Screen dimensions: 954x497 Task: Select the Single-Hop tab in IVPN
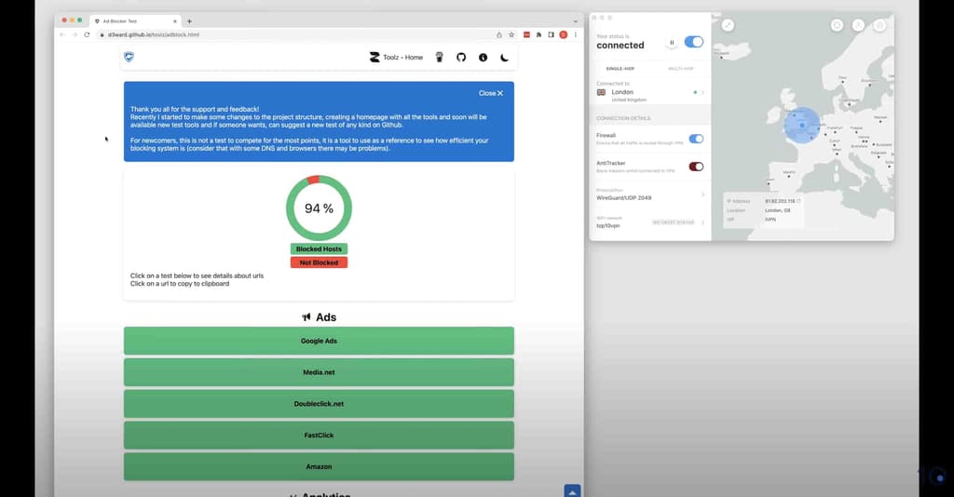tap(620, 69)
